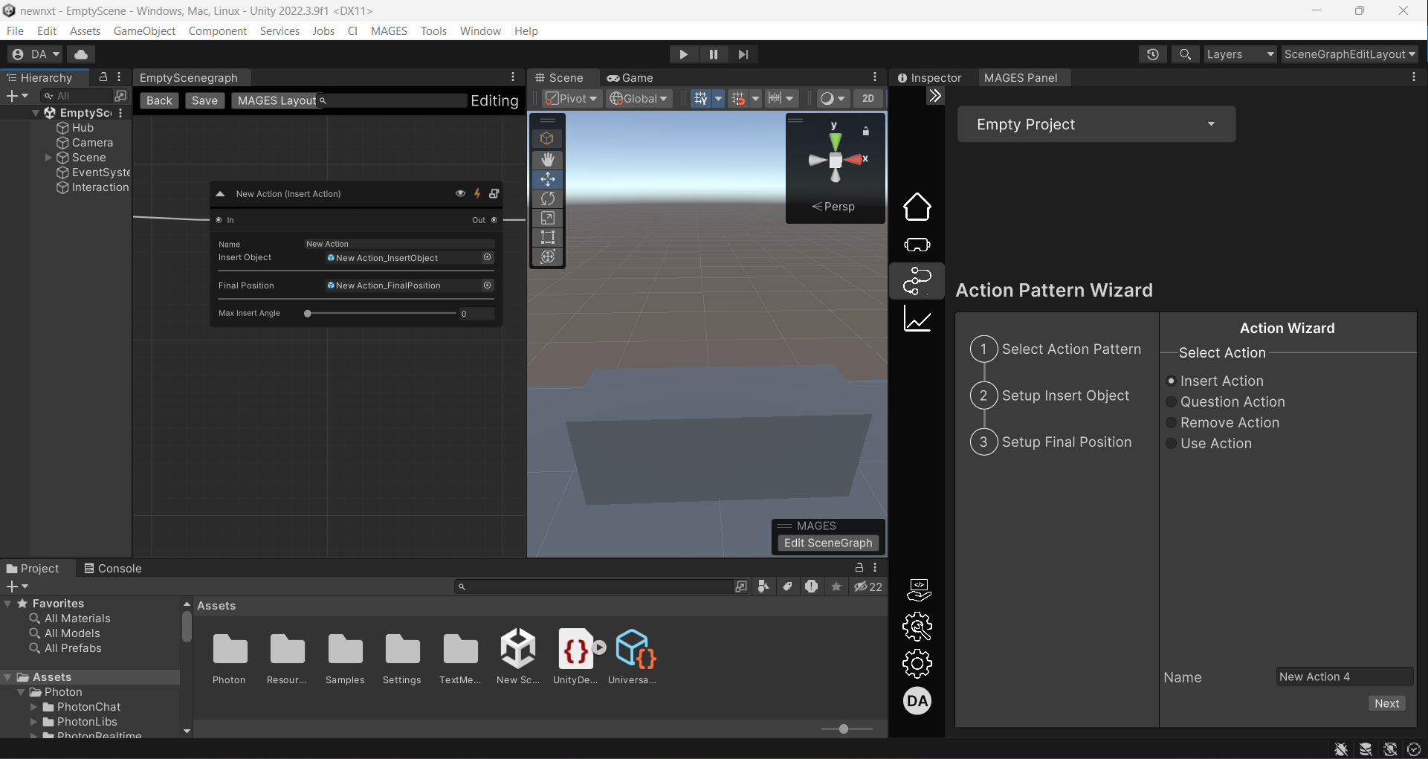Viewport: 1428px width, 759px height.
Task: Expand the PhotonChat folder
Action: point(33,707)
